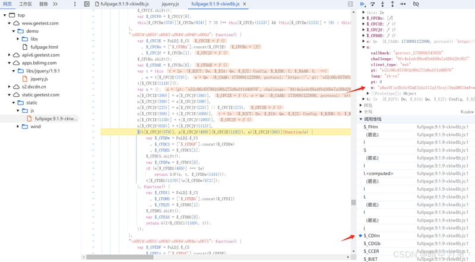The image size is (475, 262).
Task: Expand $_CFDAE scope variable
Action: [x=363, y=36]
